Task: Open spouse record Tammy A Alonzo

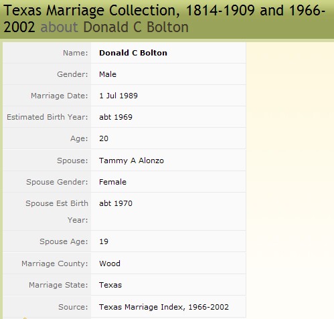Action: click(132, 161)
